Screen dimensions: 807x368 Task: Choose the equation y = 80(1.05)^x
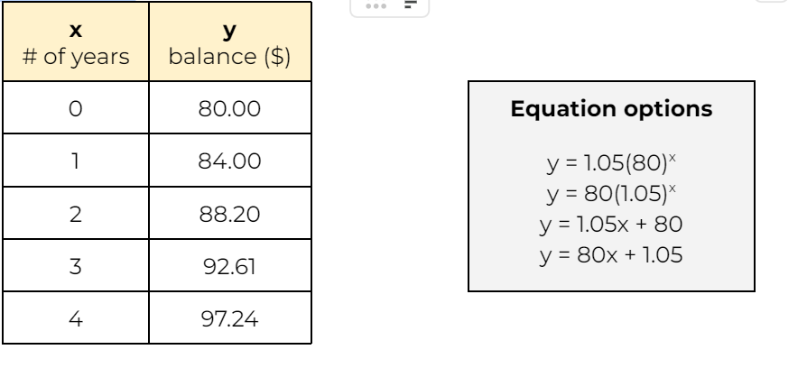[x=611, y=194]
